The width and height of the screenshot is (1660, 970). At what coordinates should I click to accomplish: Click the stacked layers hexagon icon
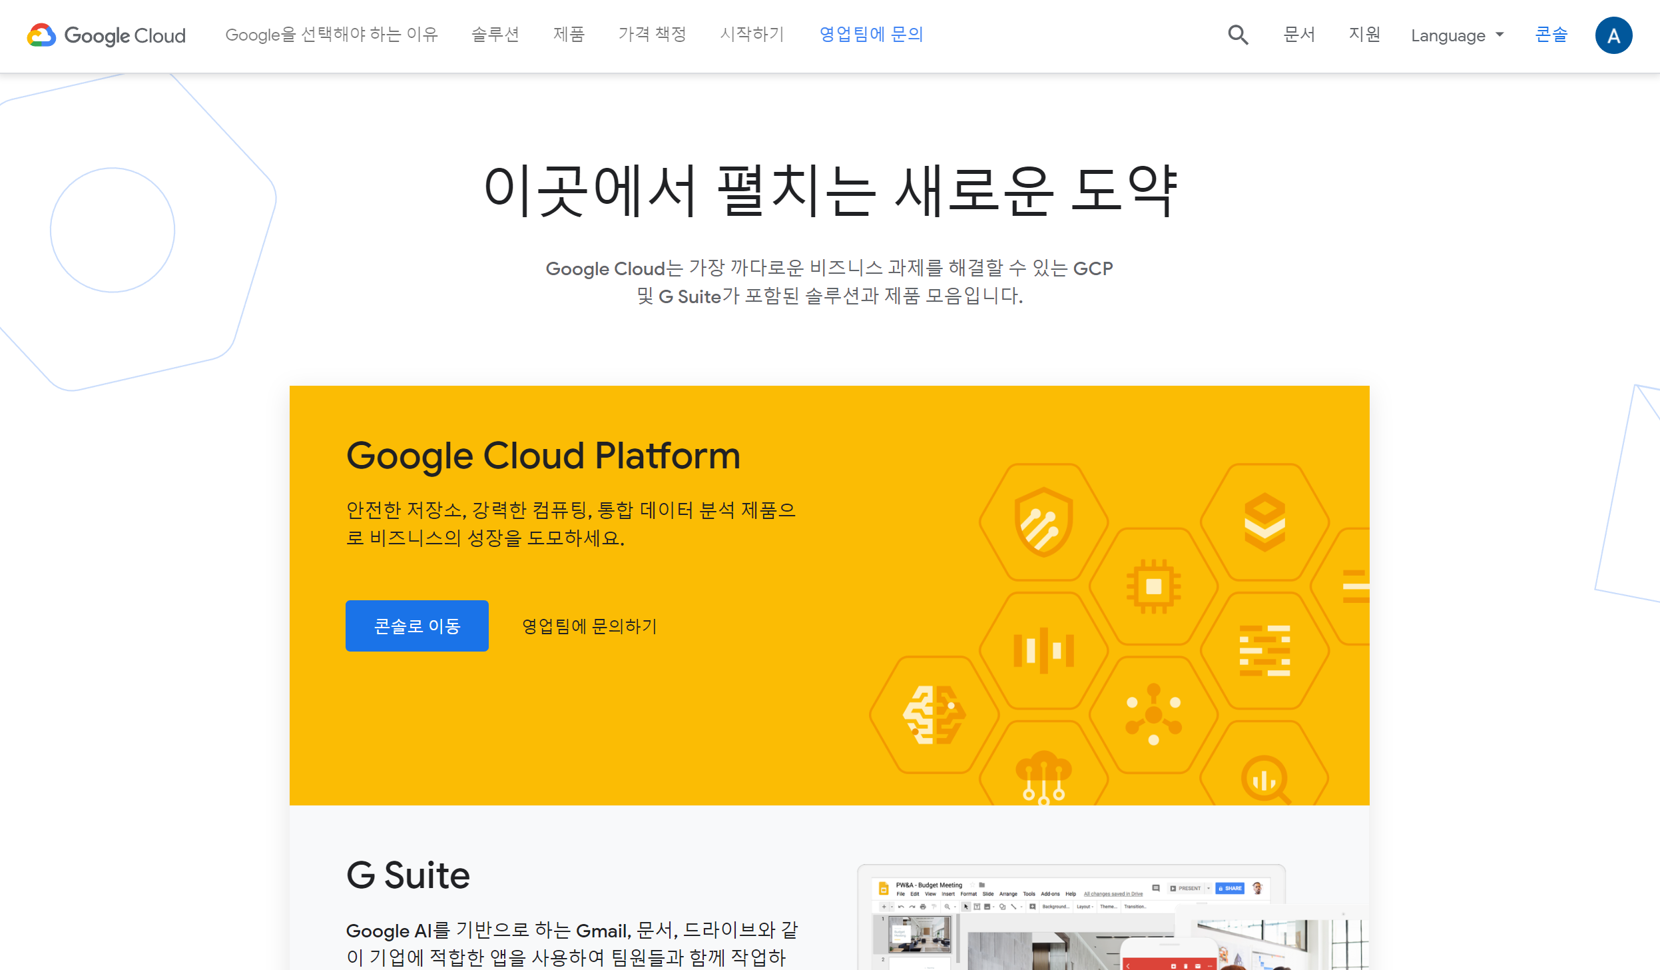click(1264, 522)
